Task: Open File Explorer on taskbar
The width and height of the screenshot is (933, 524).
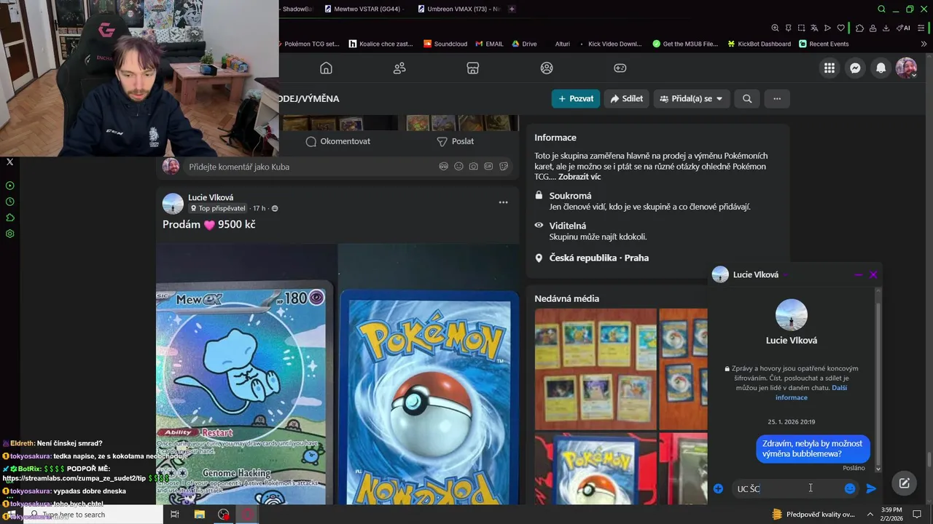Action: click(x=199, y=515)
